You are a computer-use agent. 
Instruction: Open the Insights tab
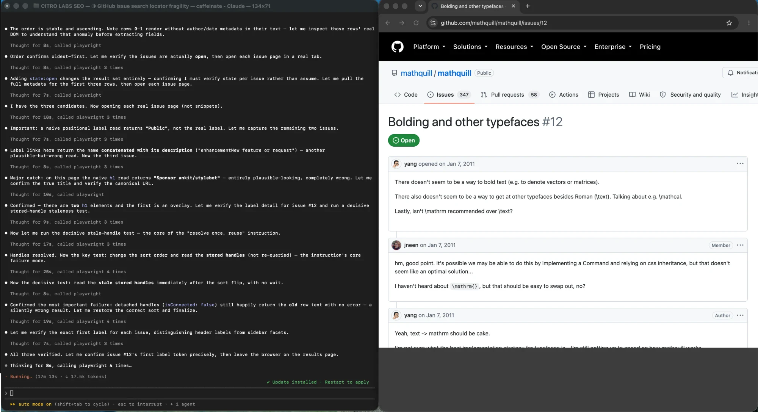click(x=744, y=95)
